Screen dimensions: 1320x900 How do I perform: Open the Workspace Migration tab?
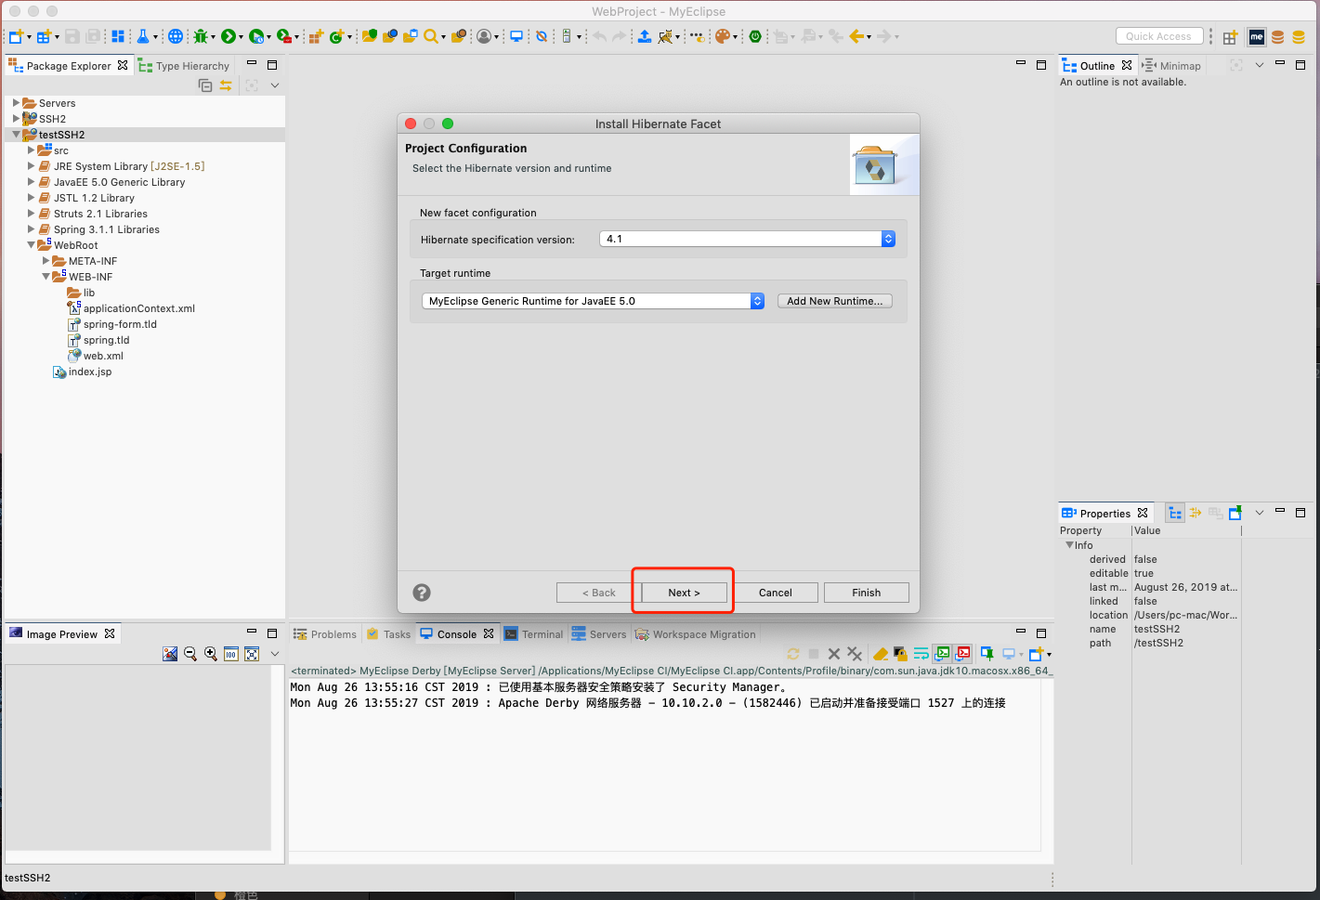coord(696,634)
